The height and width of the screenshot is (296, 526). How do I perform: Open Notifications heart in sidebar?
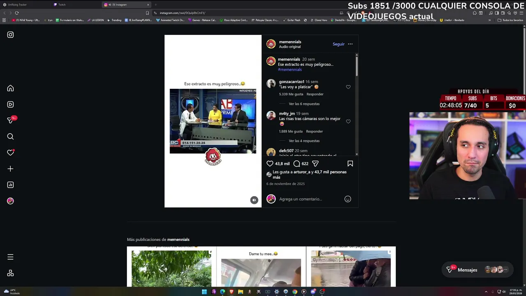(x=10, y=153)
